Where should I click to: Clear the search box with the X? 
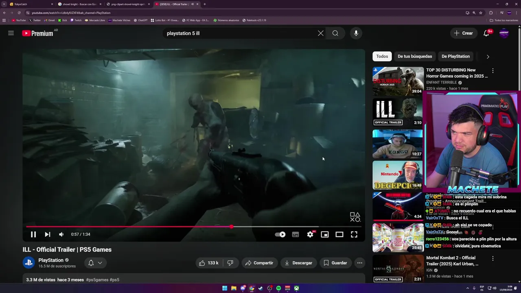pos(321,33)
